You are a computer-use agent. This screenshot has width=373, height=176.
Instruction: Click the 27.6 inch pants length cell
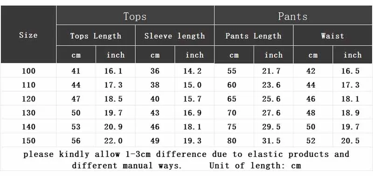coord(271,113)
